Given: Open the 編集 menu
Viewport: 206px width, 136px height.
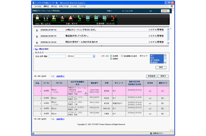Looking at the screenshot, I should tap(46, 6).
